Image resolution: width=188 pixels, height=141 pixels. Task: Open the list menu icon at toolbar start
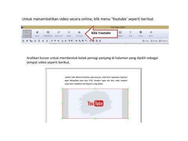[23, 41]
